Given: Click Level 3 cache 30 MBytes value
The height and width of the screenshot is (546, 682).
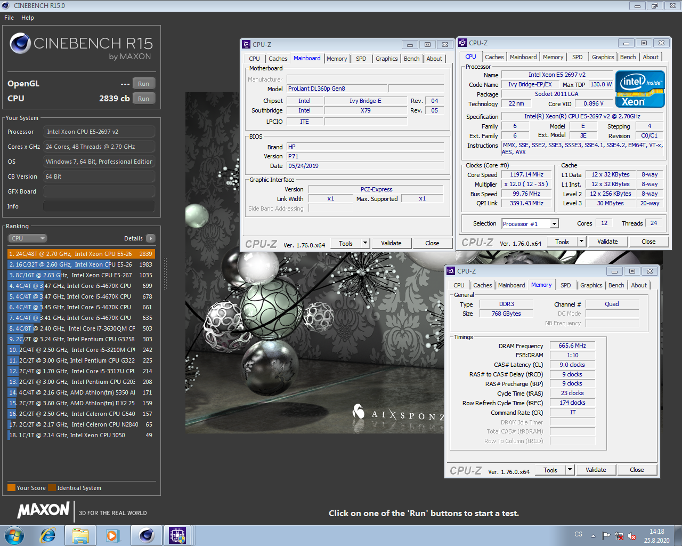Looking at the screenshot, I should coord(610,203).
